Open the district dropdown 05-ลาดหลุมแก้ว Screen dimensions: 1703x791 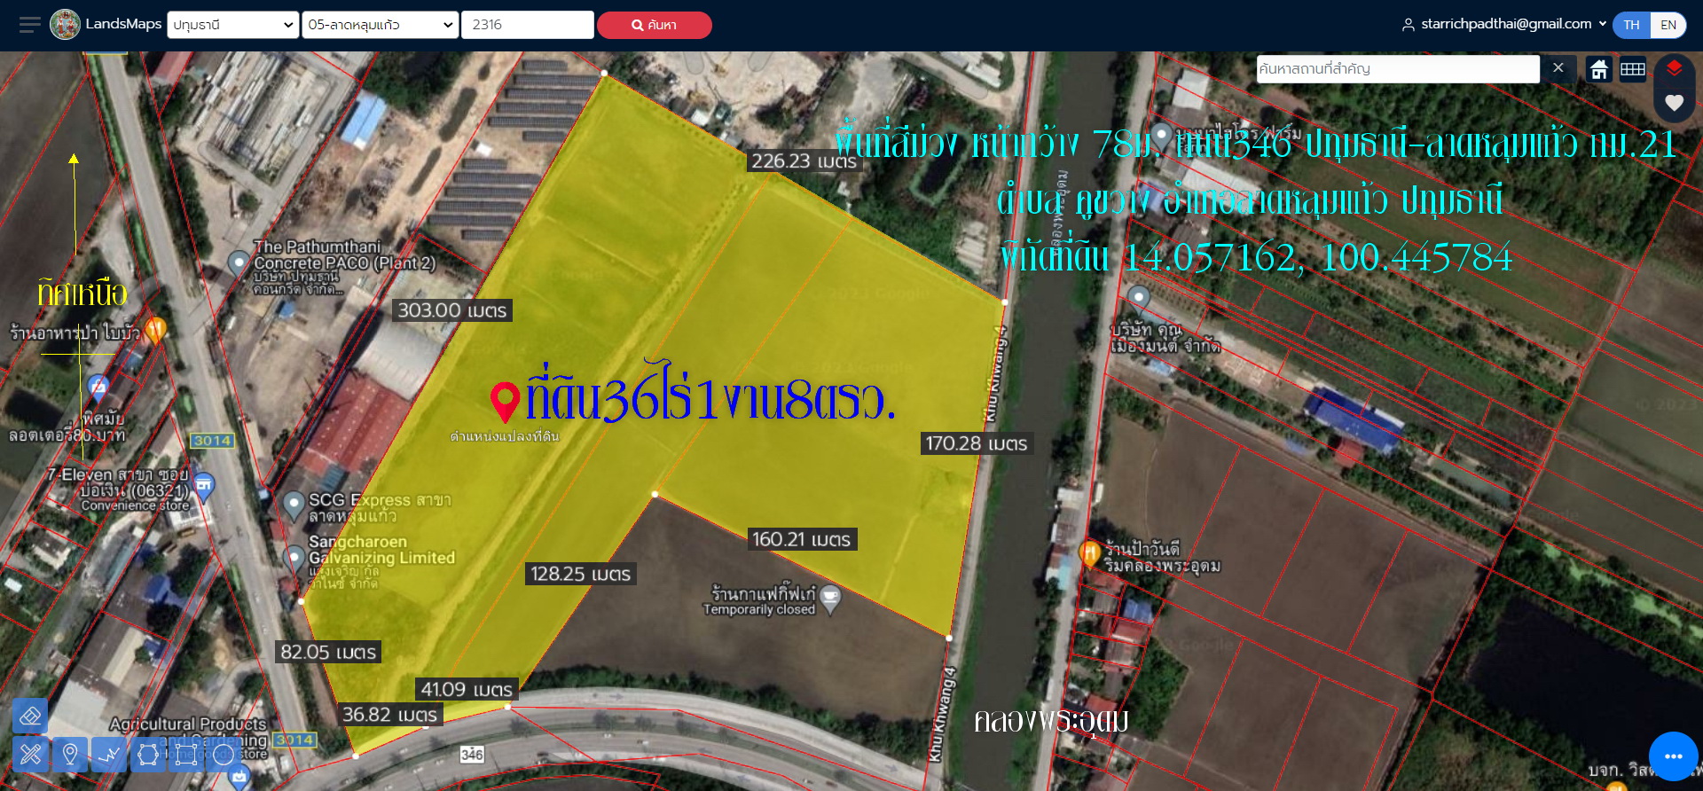click(x=381, y=25)
